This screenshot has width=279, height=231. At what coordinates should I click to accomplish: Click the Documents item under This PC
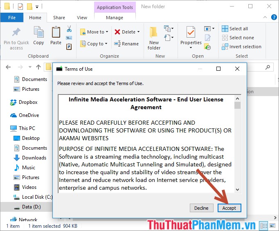tap(30, 148)
